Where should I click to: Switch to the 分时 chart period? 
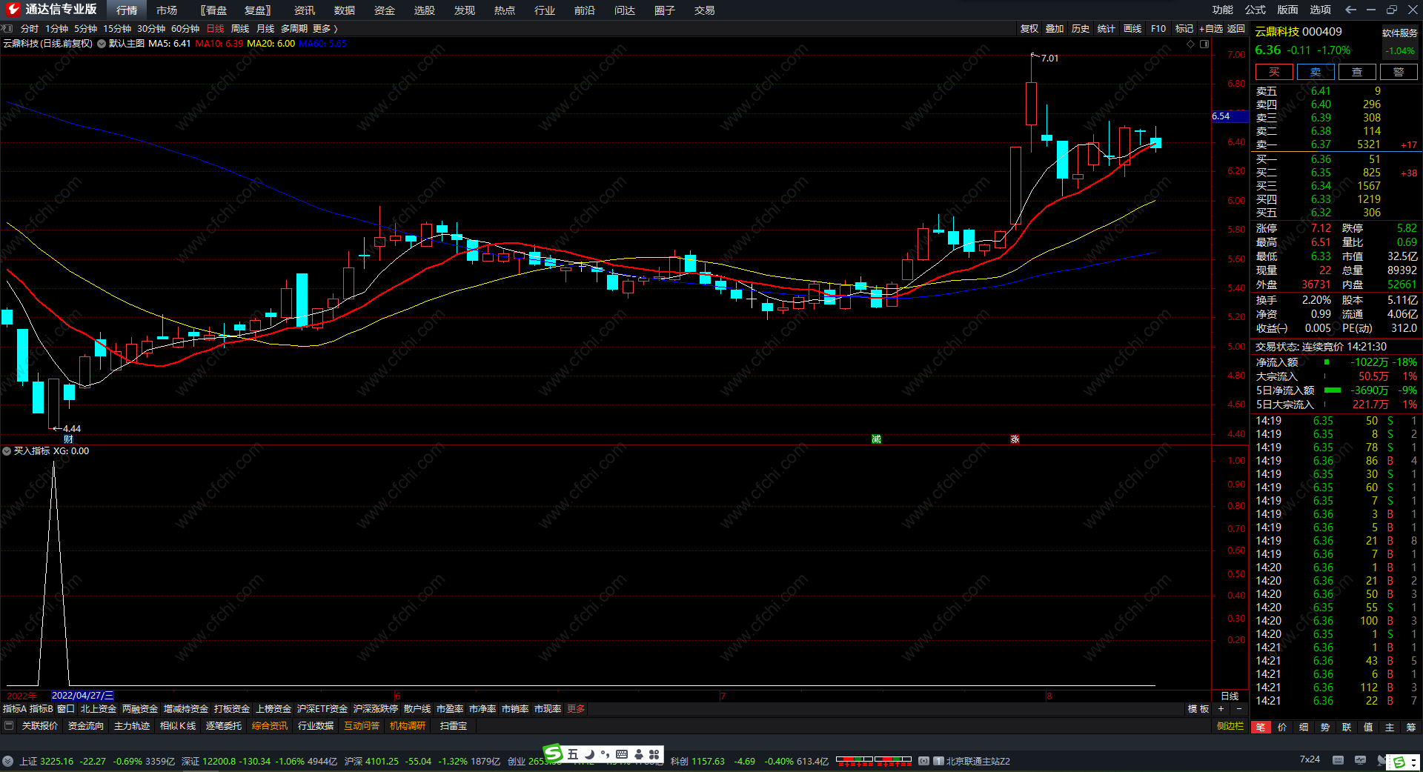(x=30, y=29)
